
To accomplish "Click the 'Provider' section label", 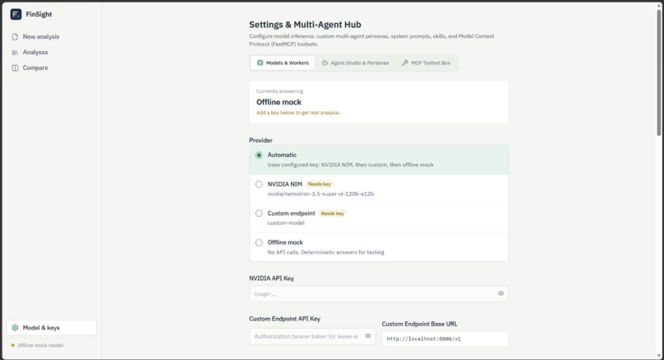I will pos(261,140).
